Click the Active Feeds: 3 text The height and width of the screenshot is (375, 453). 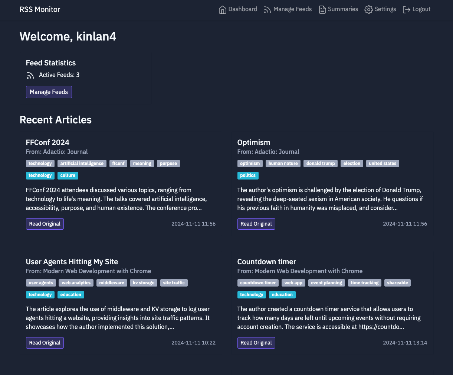(59, 75)
